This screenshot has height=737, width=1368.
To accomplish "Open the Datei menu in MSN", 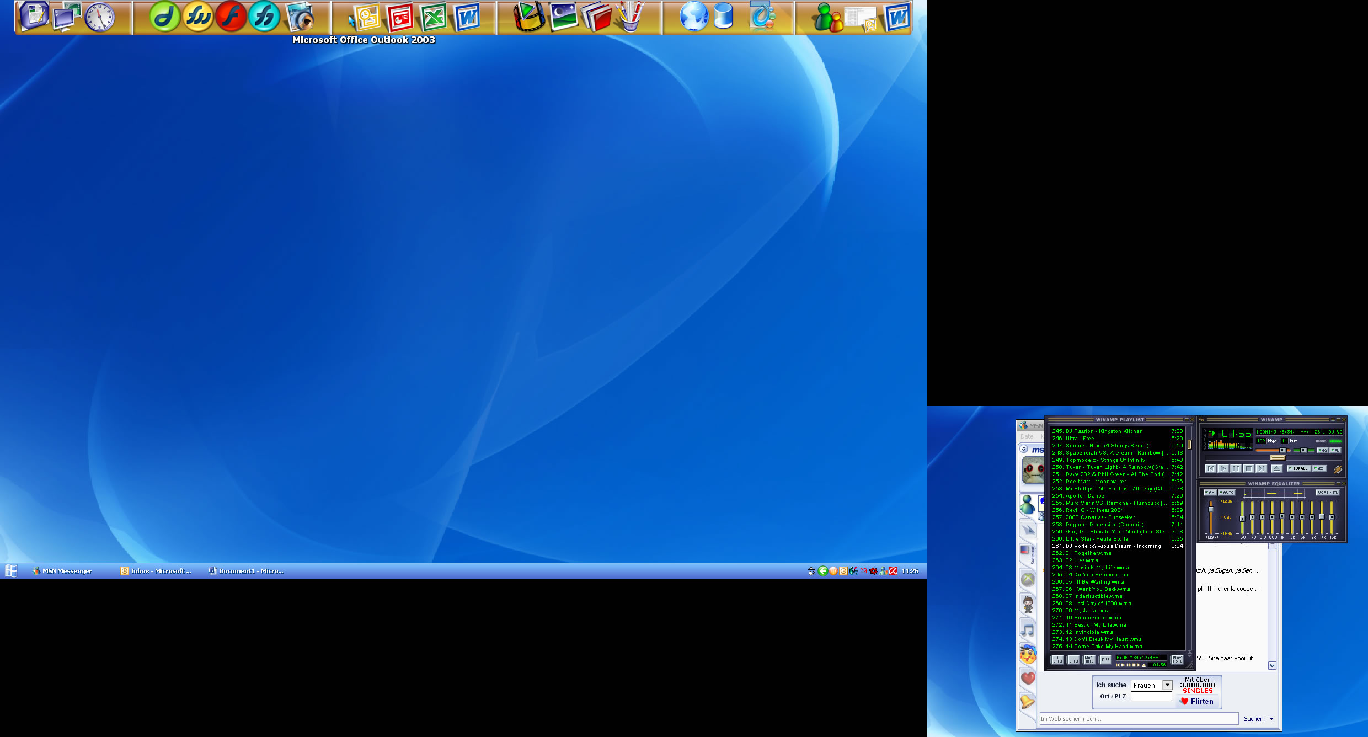I will (1027, 436).
